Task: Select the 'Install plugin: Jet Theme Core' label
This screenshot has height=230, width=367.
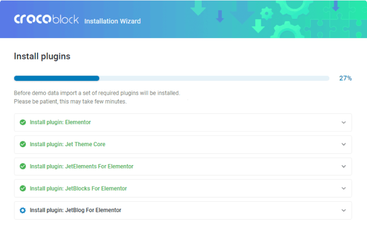Action: pos(67,144)
